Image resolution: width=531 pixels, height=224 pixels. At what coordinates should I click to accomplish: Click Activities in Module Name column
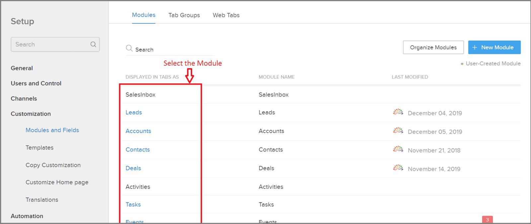271,187
